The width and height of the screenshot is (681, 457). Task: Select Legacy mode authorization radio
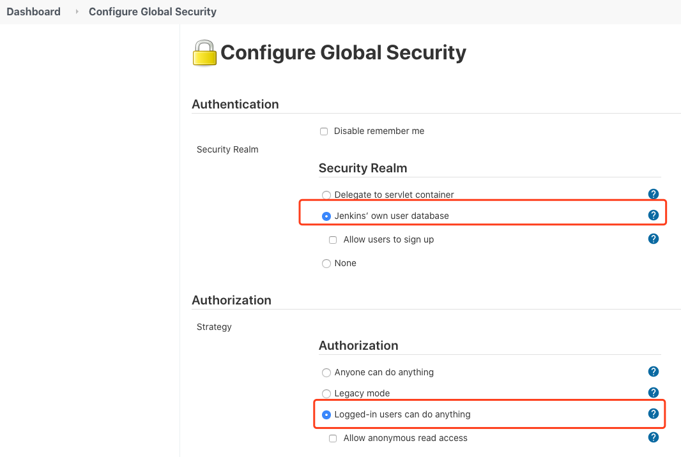pos(326,394)
